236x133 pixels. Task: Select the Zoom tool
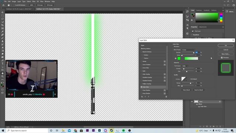tap(3, 76)
